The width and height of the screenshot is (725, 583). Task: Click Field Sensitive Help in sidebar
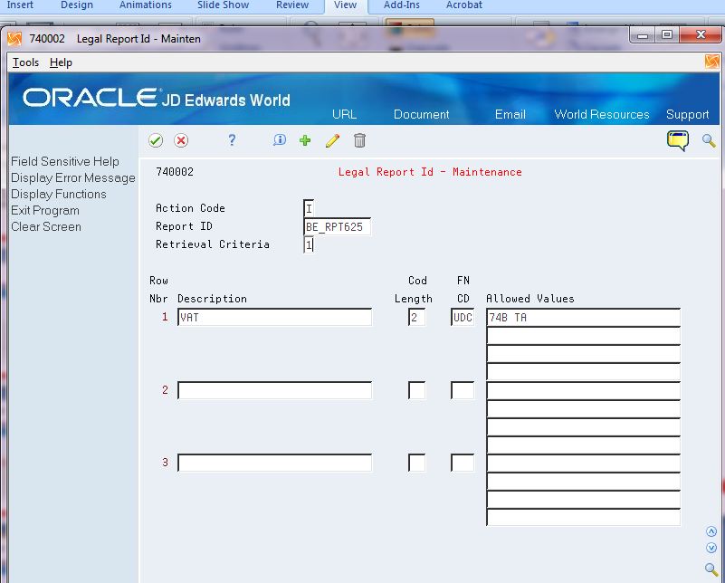tap(65, 161)
